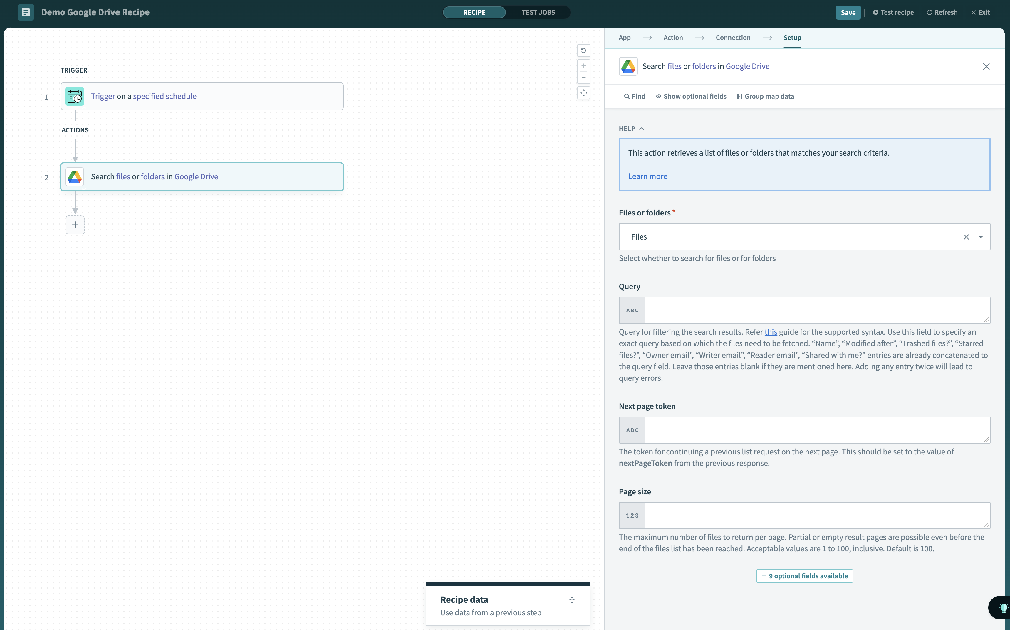This screenshot has height=630, width=1010.
Task: Zoom in on the recipe canvas
Action: [583, 66]
